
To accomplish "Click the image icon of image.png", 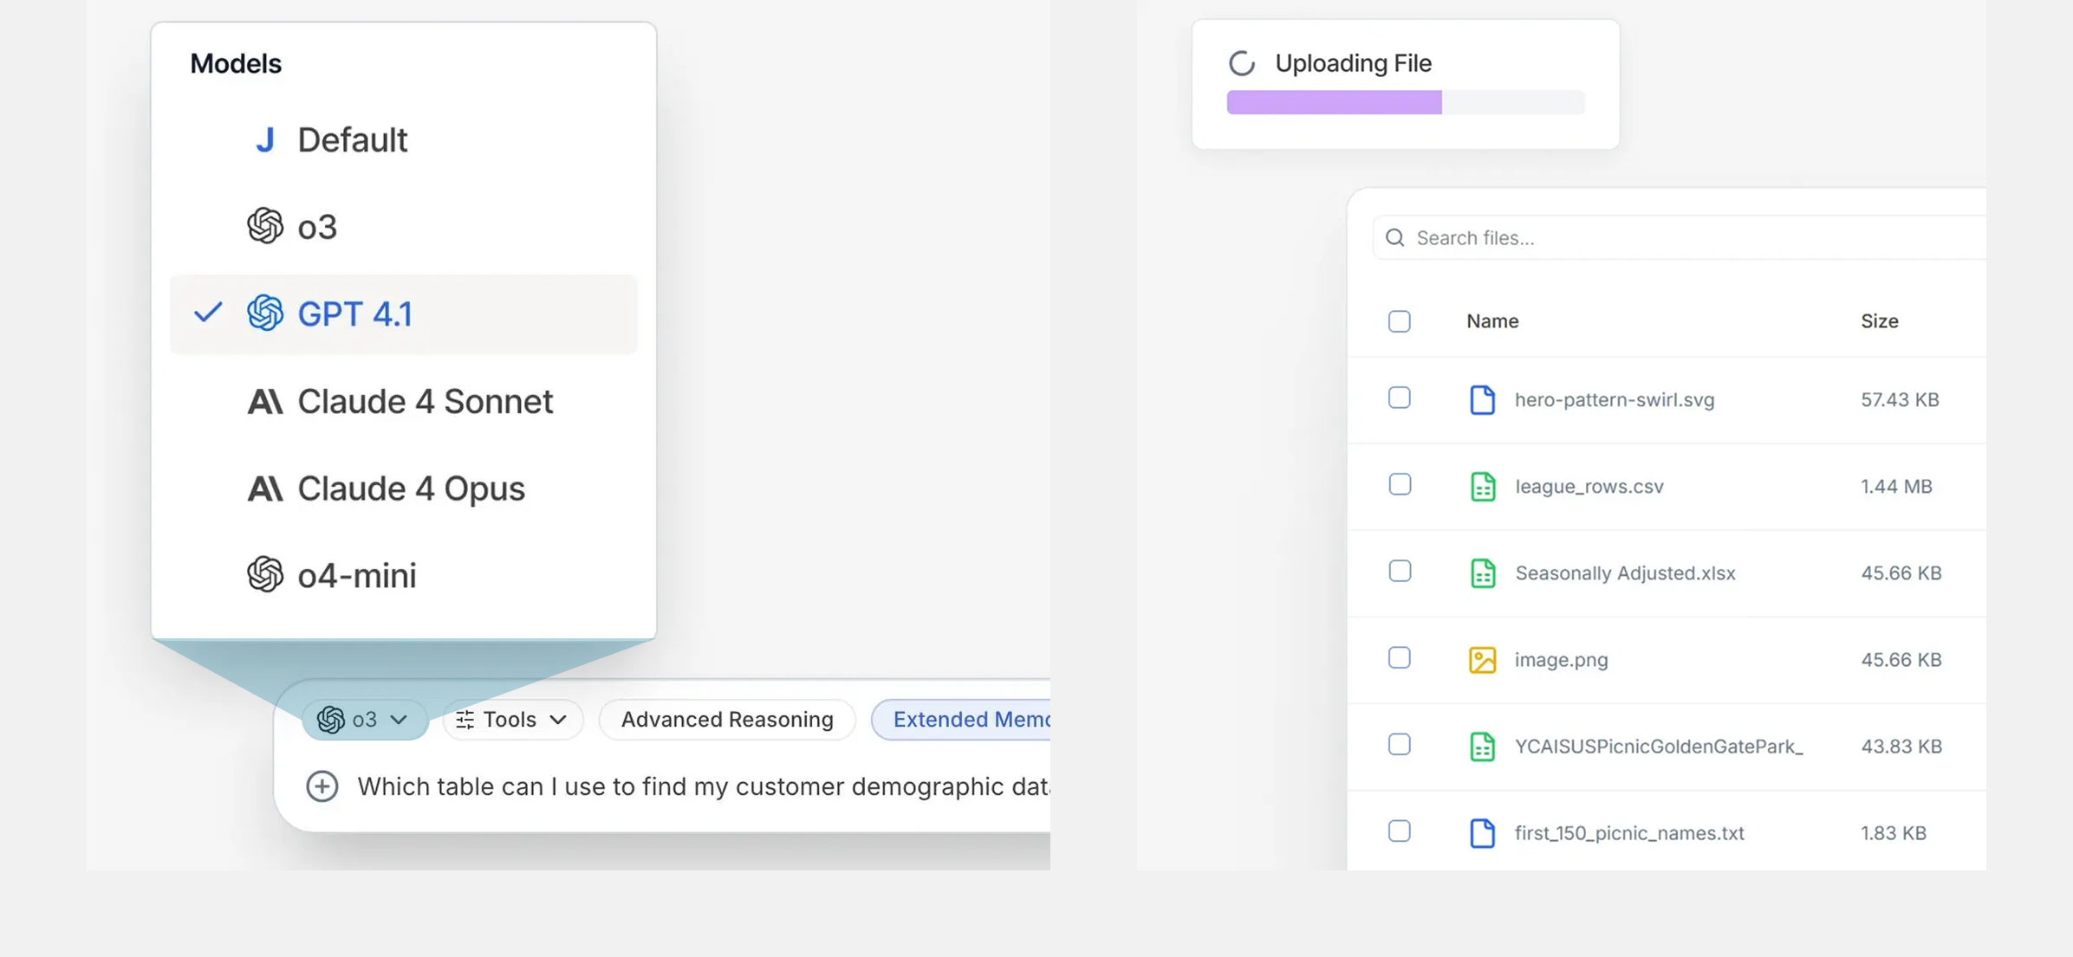I will pos(1483,659).
